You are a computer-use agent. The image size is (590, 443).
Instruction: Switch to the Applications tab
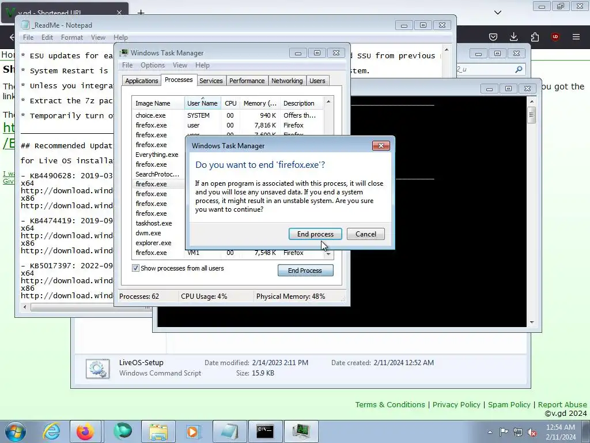(142, 81)
